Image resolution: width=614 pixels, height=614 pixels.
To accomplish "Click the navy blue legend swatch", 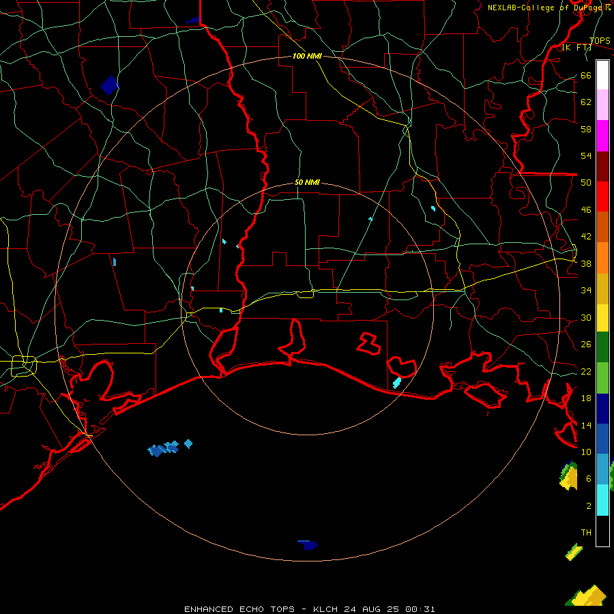I will pyautogui.click(x=602, y=409).
